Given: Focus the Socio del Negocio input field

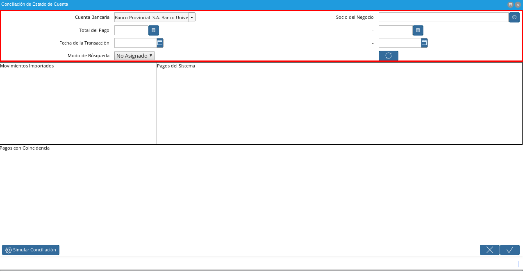Looking at the screenshot, I should (443, 17).
